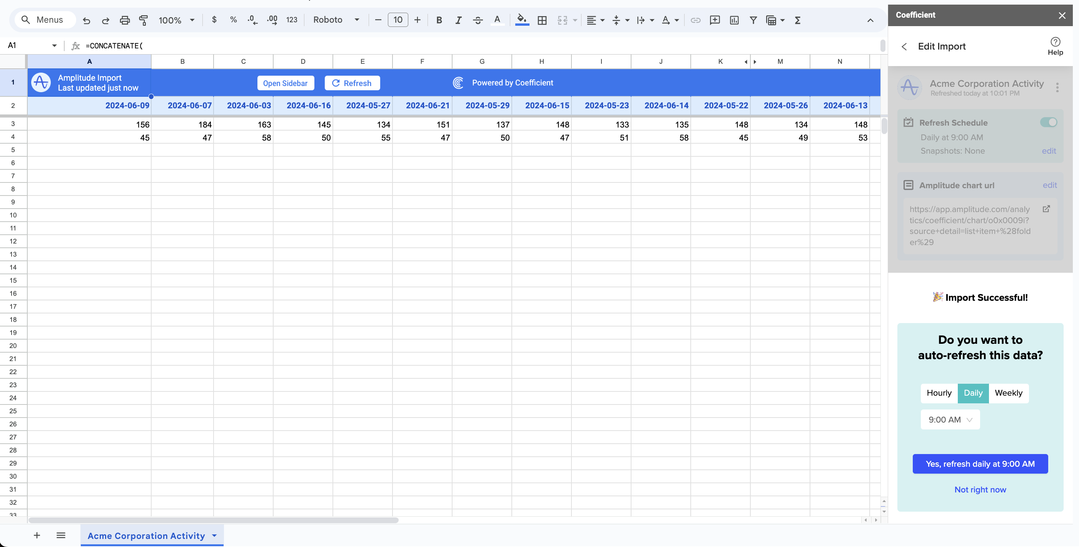Toggle strikethrough formatting
1079x547 pixels.
[x=478, y=20]
